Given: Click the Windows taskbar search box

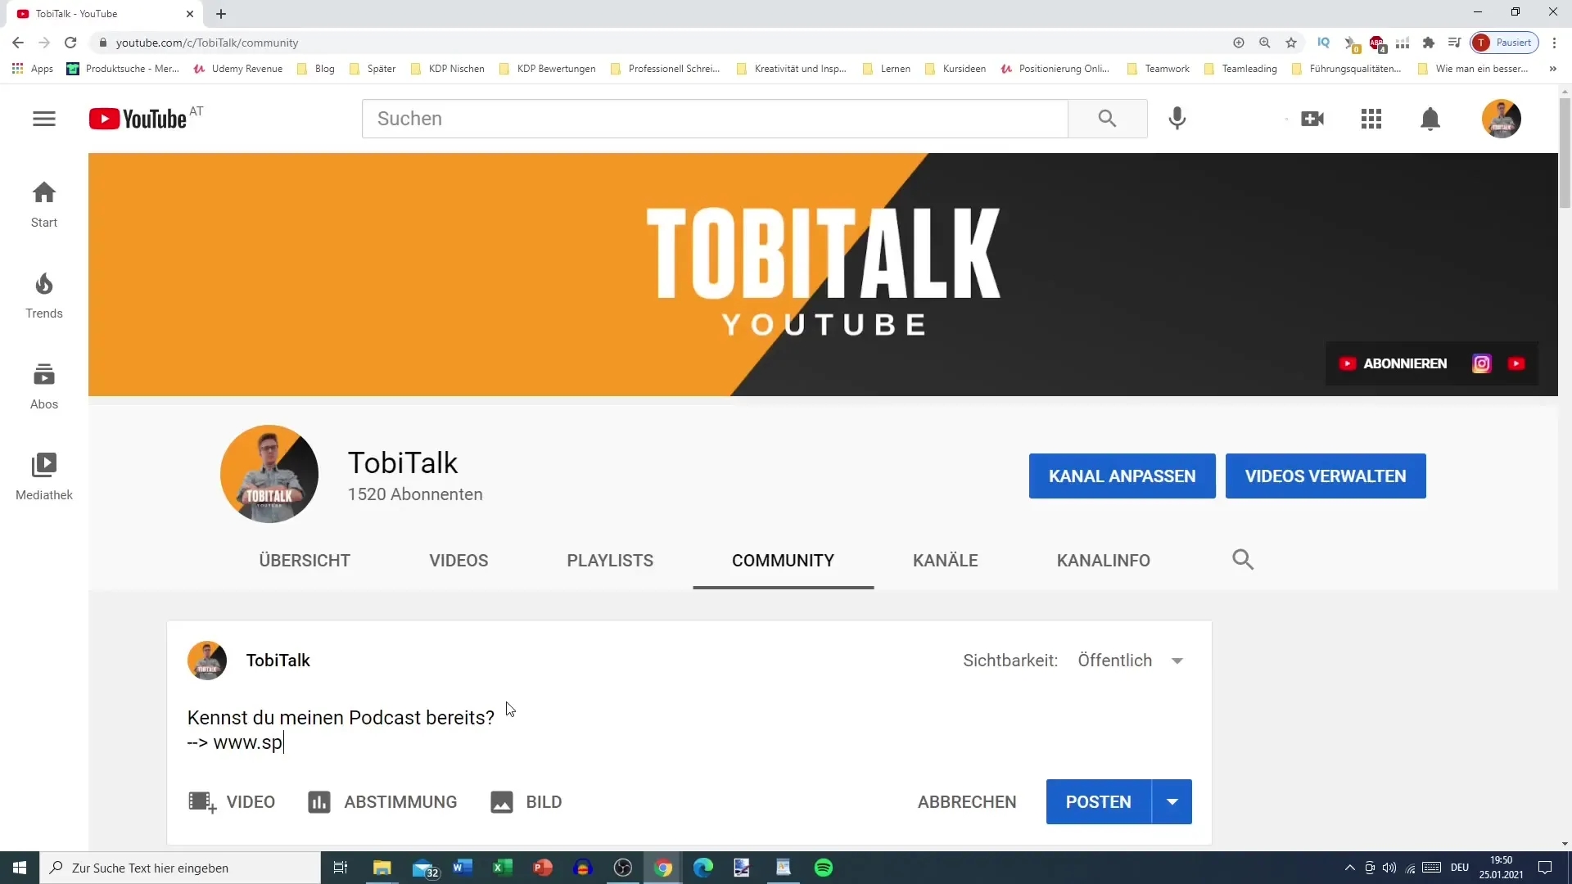Looking at the screenshot, I should 180,868.
